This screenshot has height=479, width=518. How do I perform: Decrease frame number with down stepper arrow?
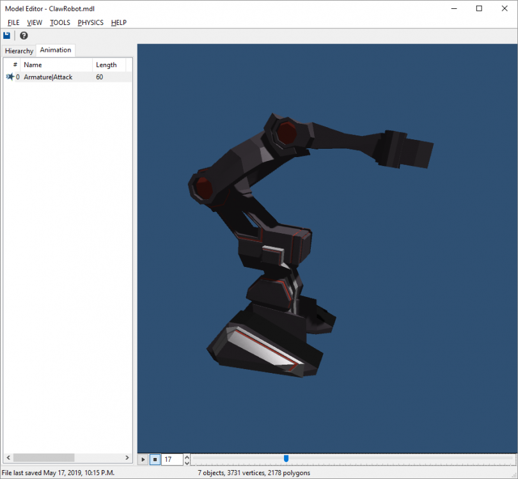click(187, 462)
